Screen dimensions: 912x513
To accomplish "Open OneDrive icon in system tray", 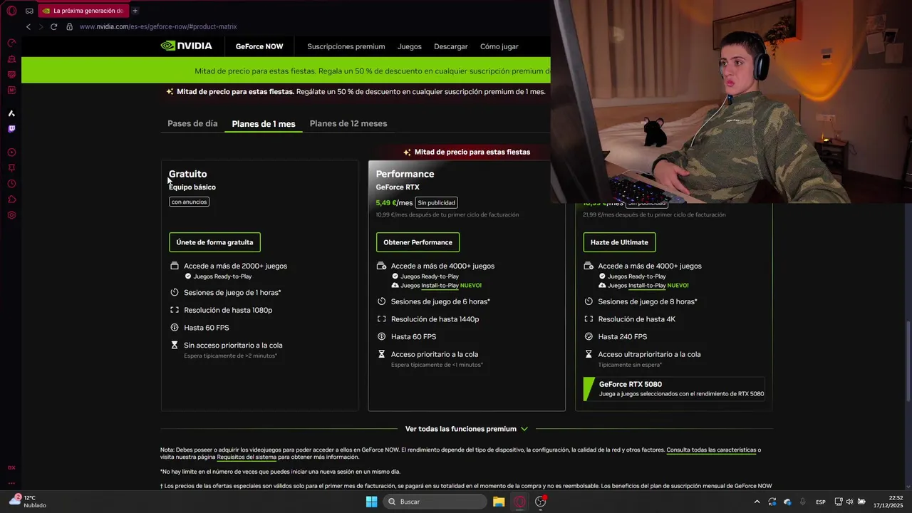I will click(787, 502).
